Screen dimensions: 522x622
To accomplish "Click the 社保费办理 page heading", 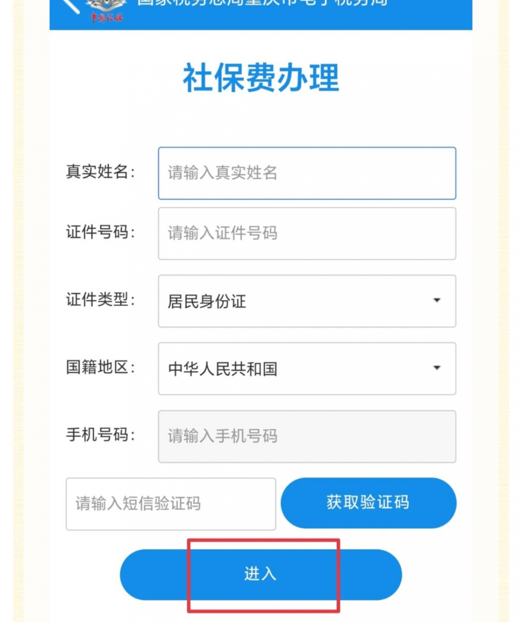I will click(261, 78).
